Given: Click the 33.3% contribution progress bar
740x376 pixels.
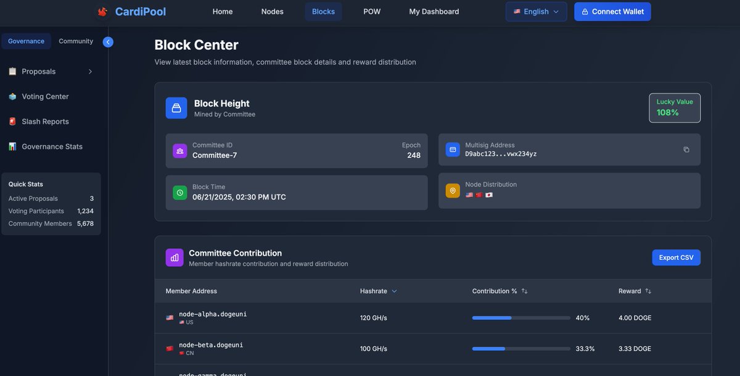Looking at the screenshot, I should pyautogui.click(x=521, y=349).
